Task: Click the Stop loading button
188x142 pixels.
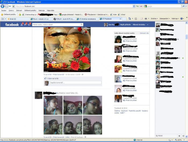Action: click(142, 6)
